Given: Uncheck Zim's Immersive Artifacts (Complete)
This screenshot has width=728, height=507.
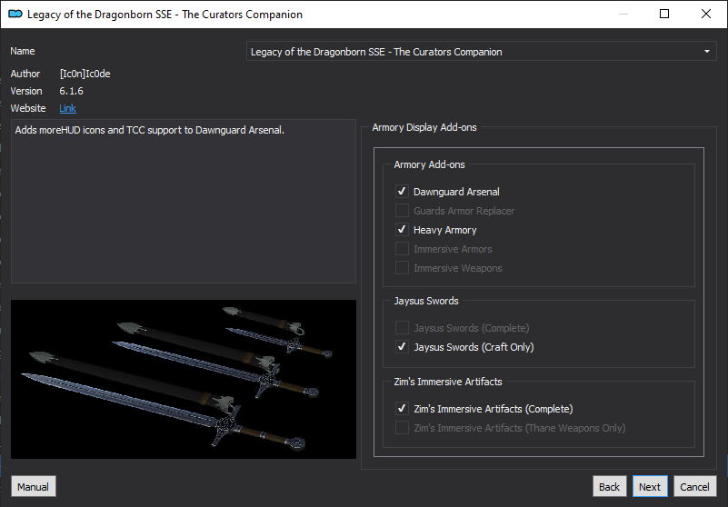Looking at the screenshot, I should (x=402, y=409).
